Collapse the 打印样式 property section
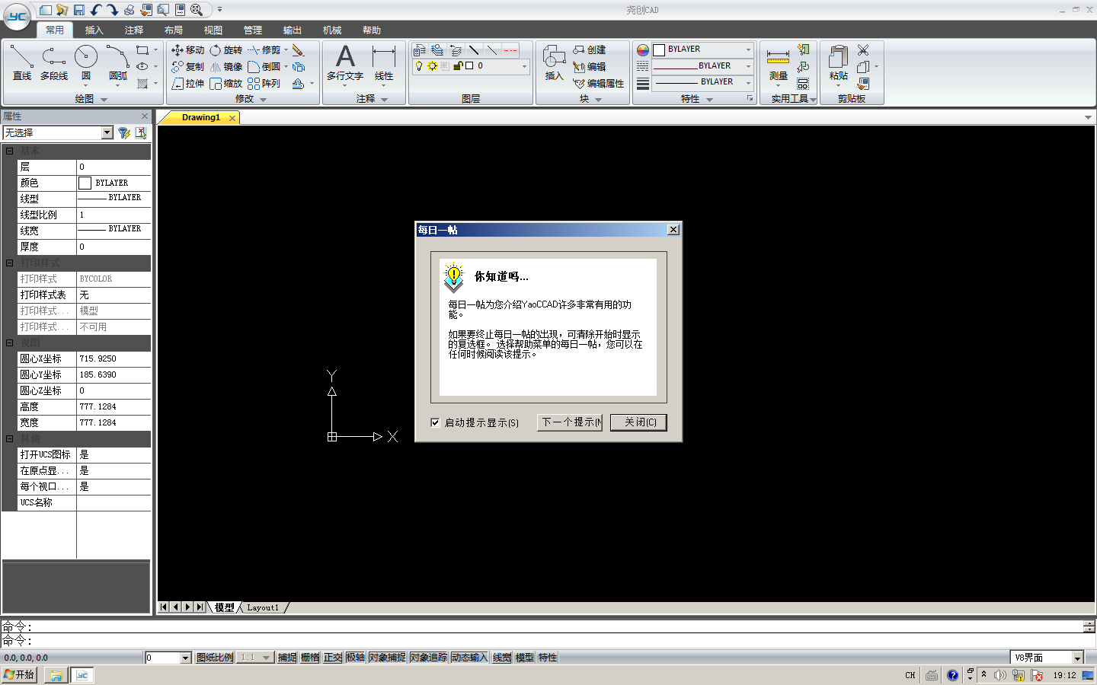This screenshot has width=1097, height=685. (x=10, y=263)
